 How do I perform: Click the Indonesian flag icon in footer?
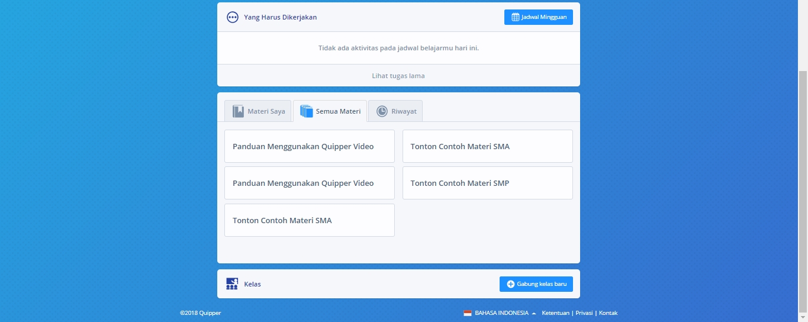coord(468,313)
